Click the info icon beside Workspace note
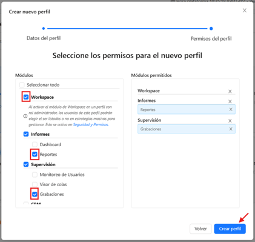The image size is (255, 242). click(x=25, y=116)
